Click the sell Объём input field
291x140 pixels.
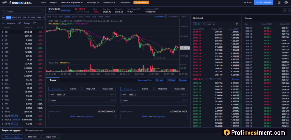(154, 100)
